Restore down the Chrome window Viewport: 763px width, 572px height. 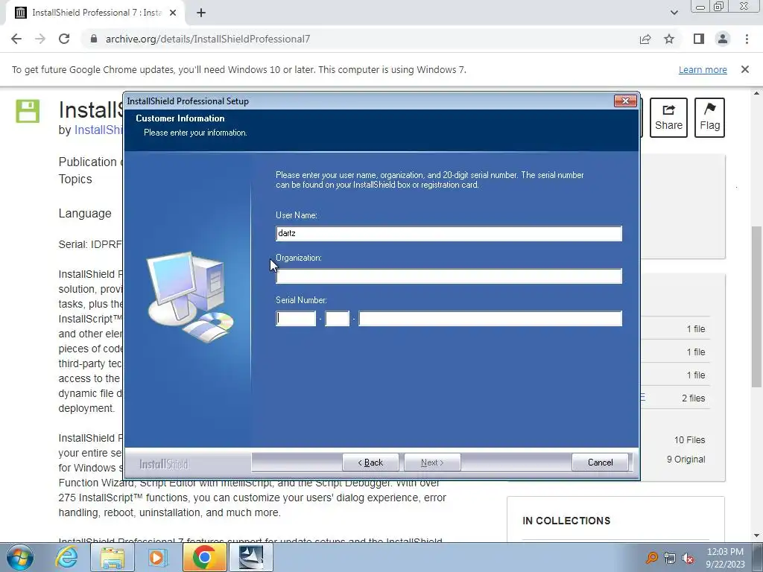click(719, 7)
